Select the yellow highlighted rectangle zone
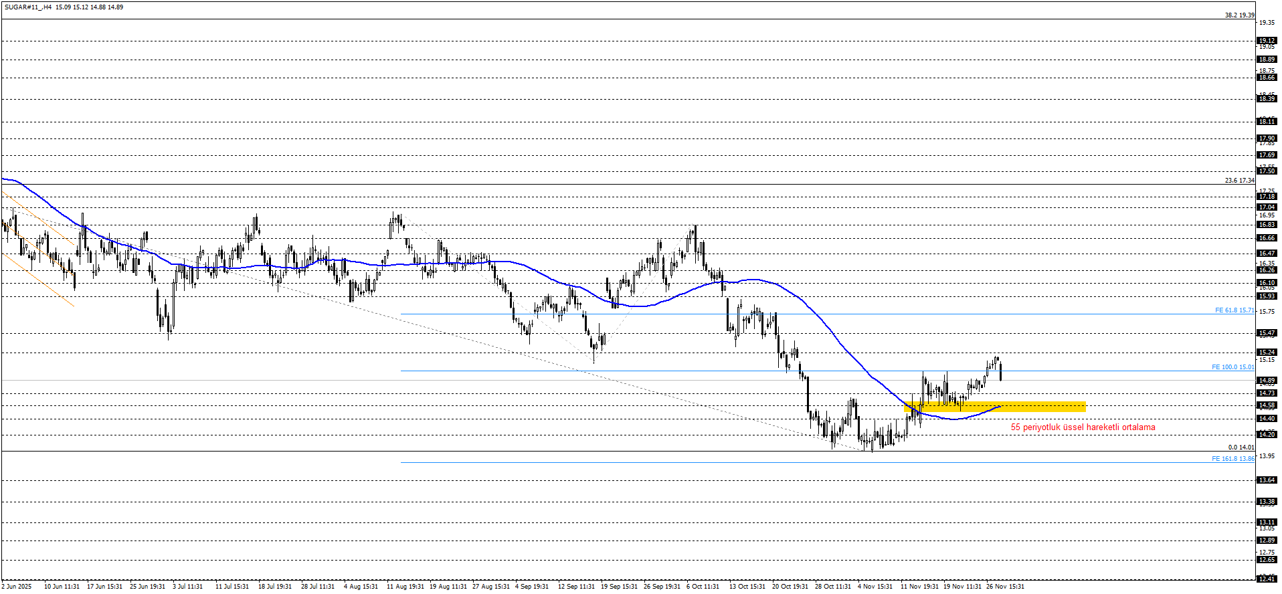 995,406
